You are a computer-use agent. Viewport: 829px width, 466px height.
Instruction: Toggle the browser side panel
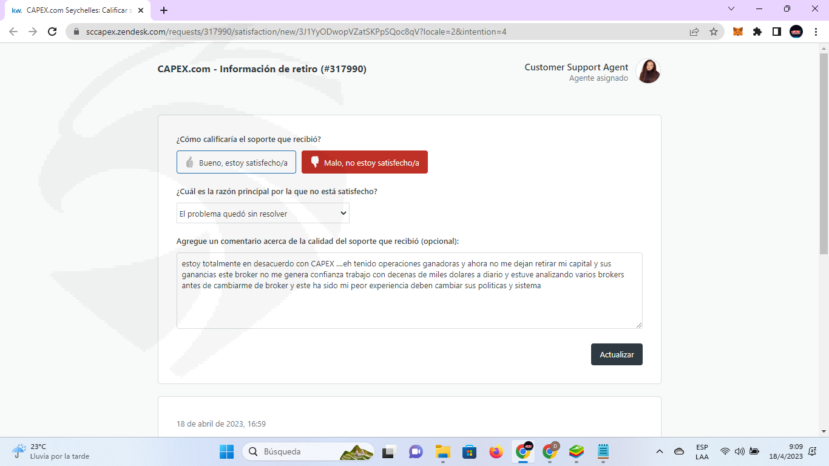(x=777, y=32)
